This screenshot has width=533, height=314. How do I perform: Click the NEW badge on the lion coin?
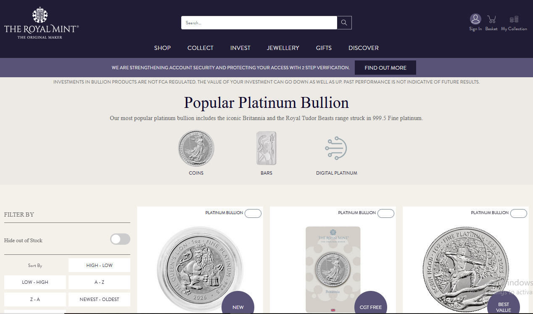point(237,307)
